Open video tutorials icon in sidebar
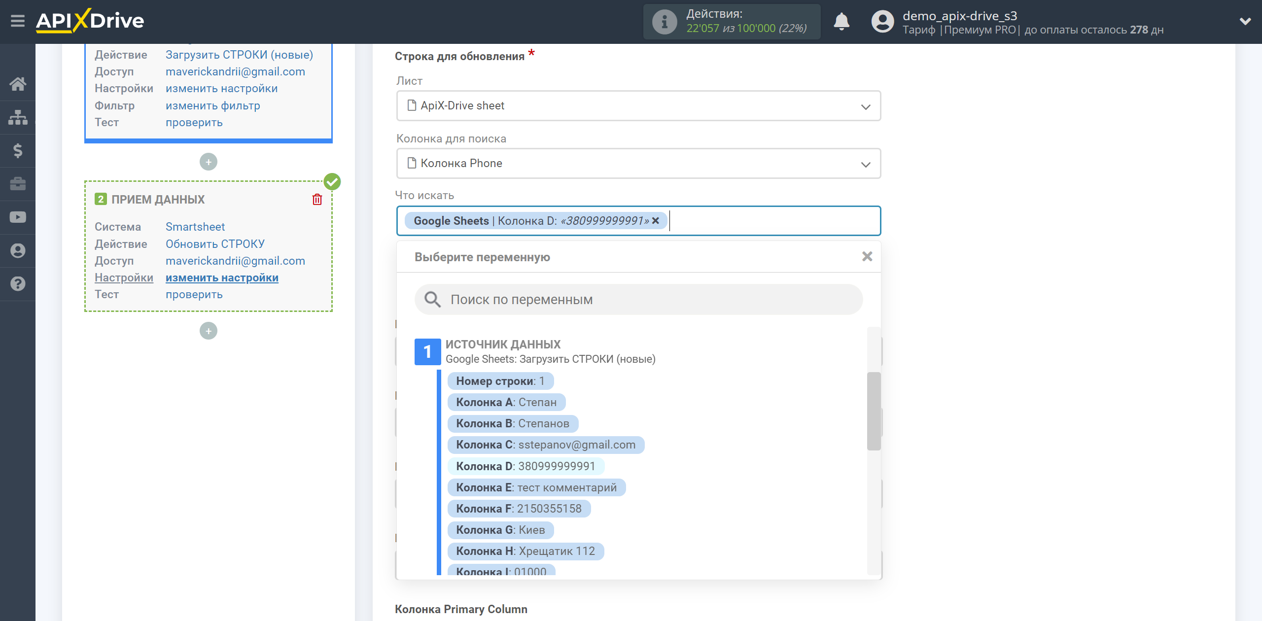This screenshot has width=1262, height=621. [18, 217]
